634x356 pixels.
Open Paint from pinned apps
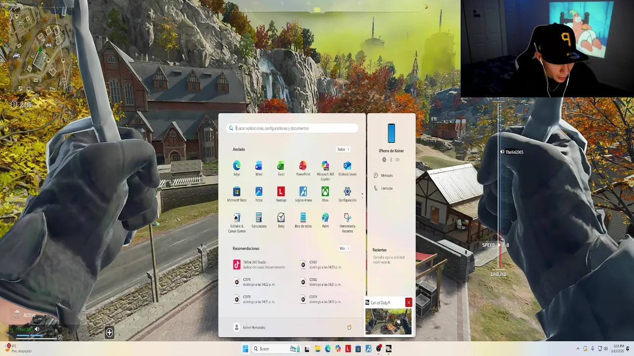(x=325, y=220)
